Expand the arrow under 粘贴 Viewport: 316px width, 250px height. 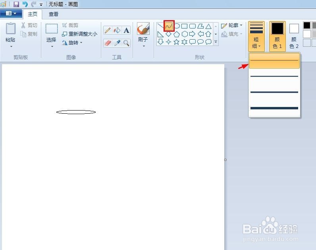11,46
